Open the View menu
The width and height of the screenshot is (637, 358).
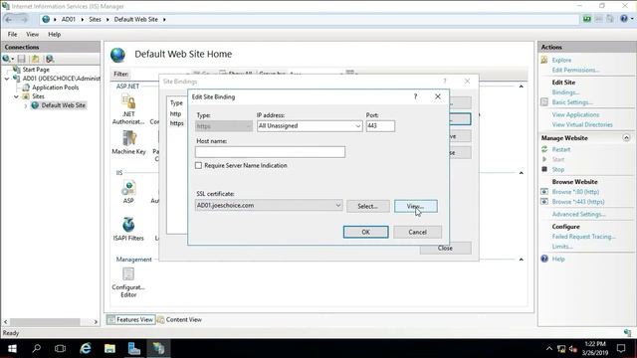pyautogui.click(x=33, y=35)
